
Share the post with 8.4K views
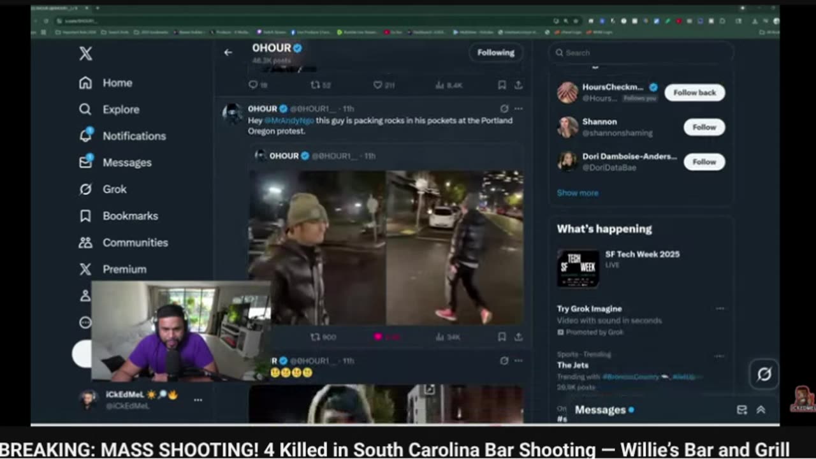click(x=518, y=85)
